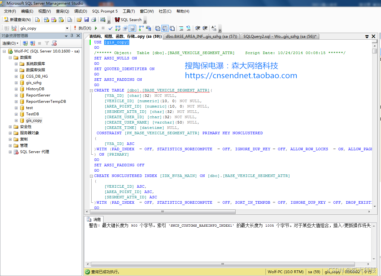Print the query using the printer icon
The width and height of the screenshot is (381, 276).
(x=93, y=19)
